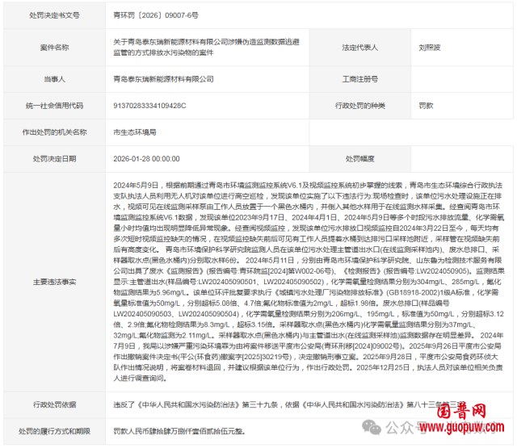Click the 处罚决定日期 label
Image resolution: width=517 pixels, height=448 pixels.
[x=54, y=159]
